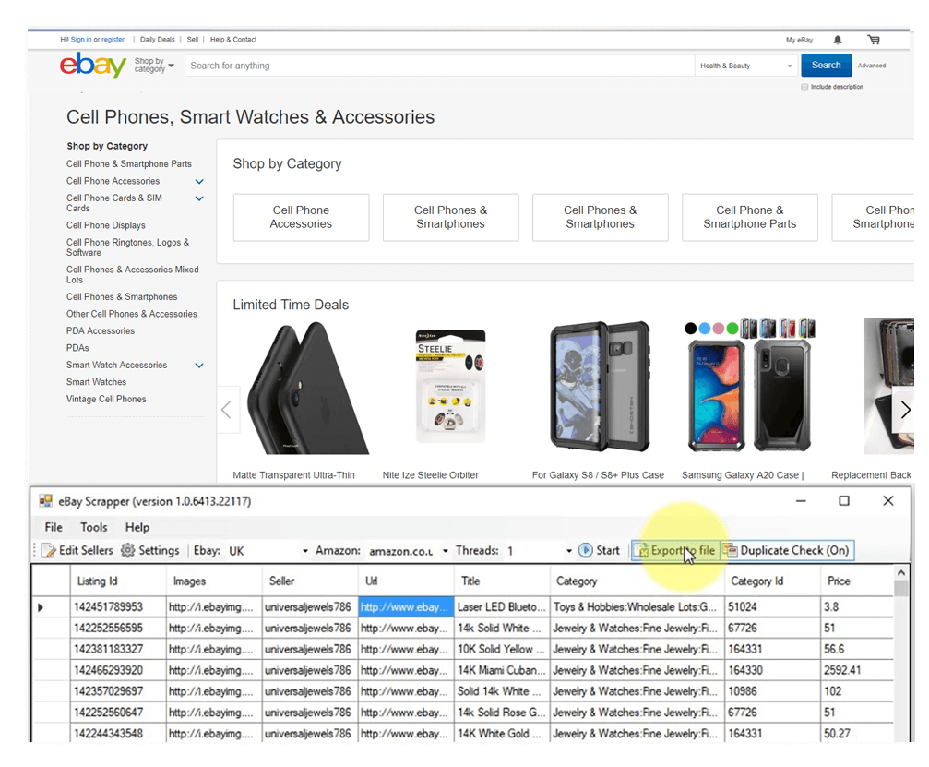Click category id cell 10986
929x767 pixels.
(x=772, y=691)
